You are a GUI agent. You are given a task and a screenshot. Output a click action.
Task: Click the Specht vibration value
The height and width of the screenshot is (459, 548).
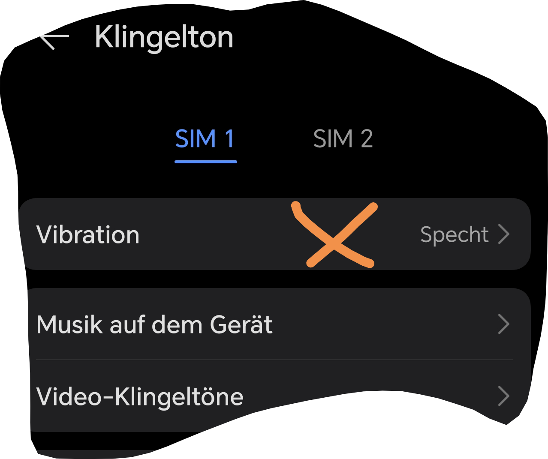point(454,234)
